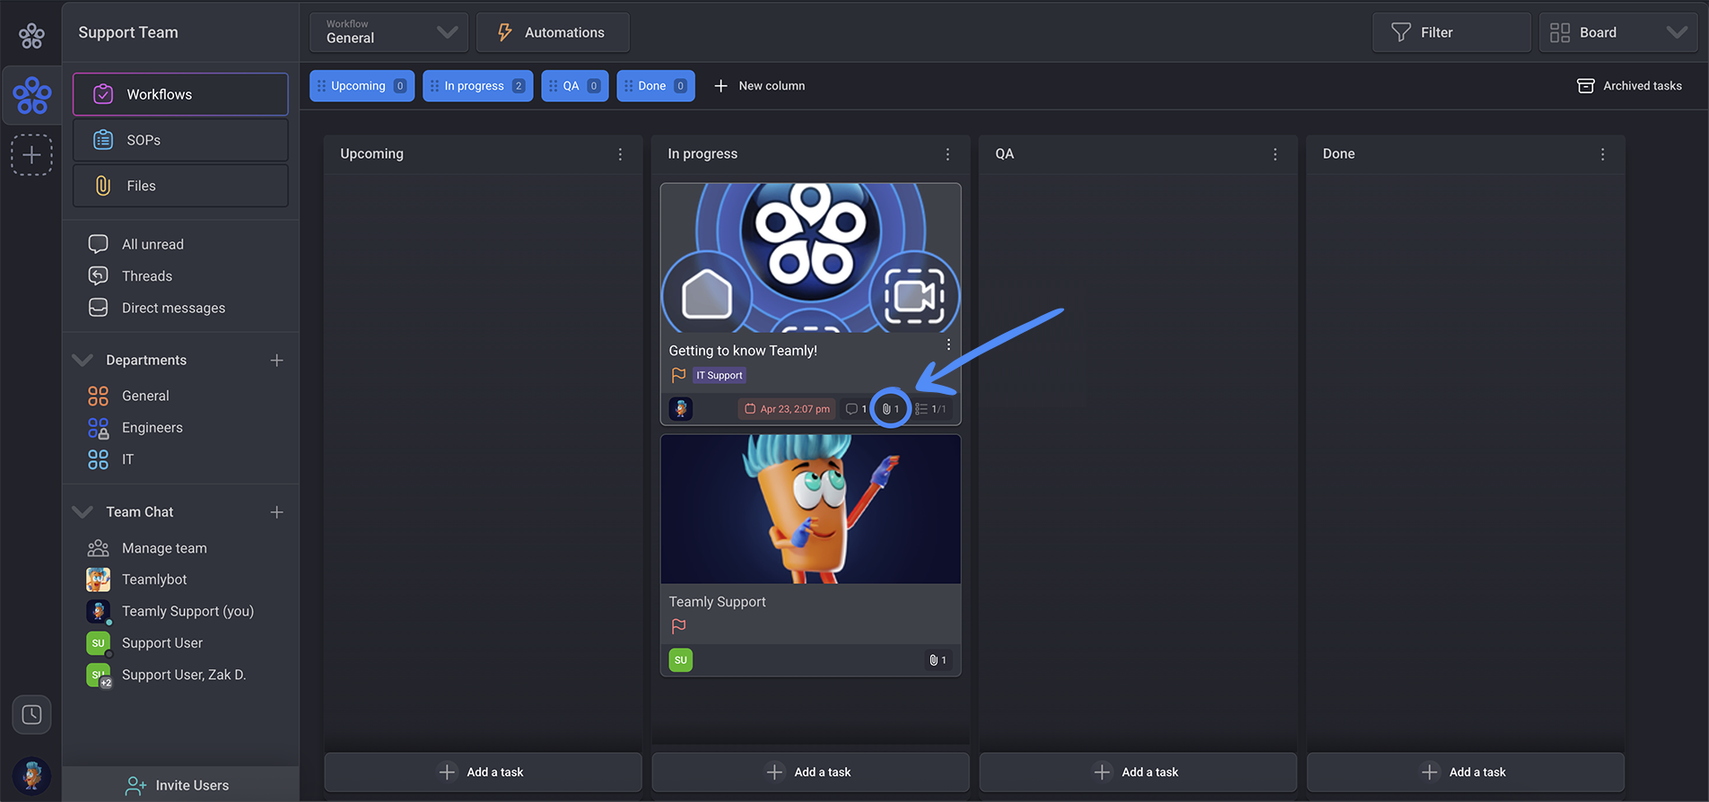Viewport: 1709px width, 802px height.
Task: Click the 1/1 subtasks checklist indicator
Action: 931,409
